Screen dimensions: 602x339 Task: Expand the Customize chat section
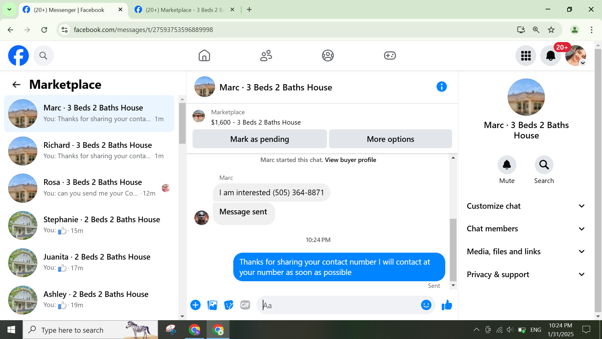pyautogui.click(x=526, y=206)
